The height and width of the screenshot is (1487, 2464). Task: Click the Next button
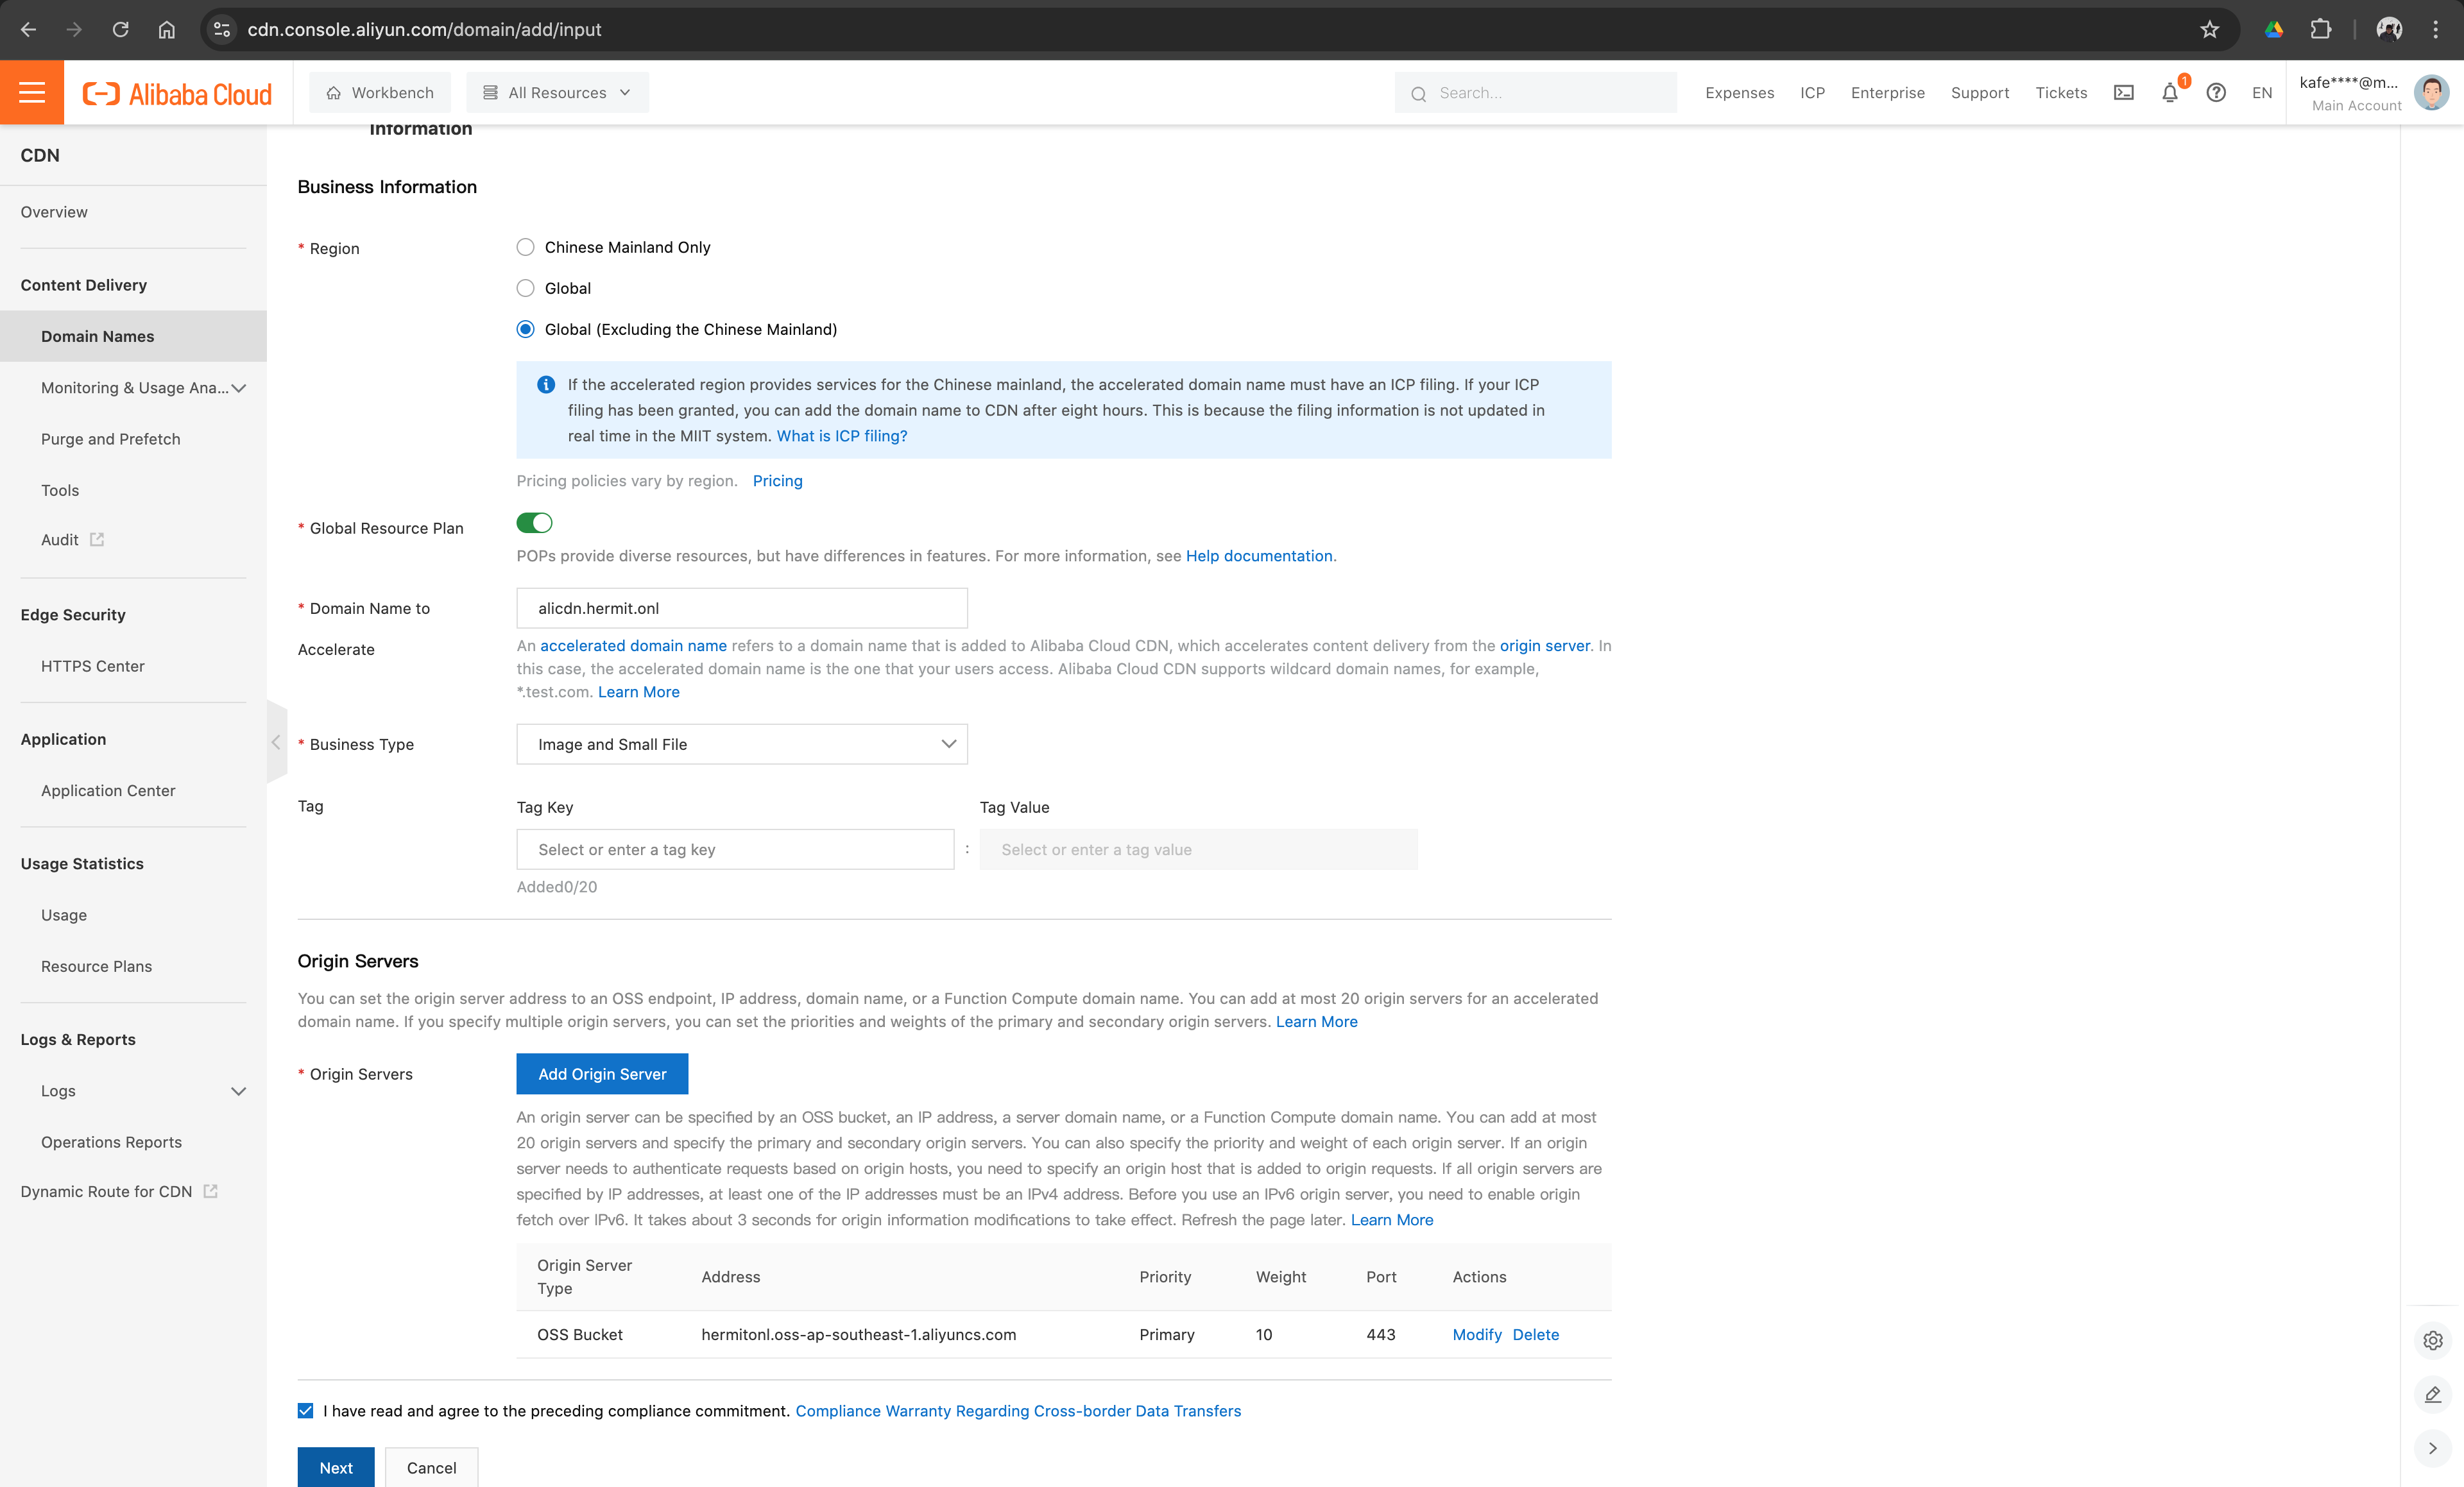(x=336, y=1467)
